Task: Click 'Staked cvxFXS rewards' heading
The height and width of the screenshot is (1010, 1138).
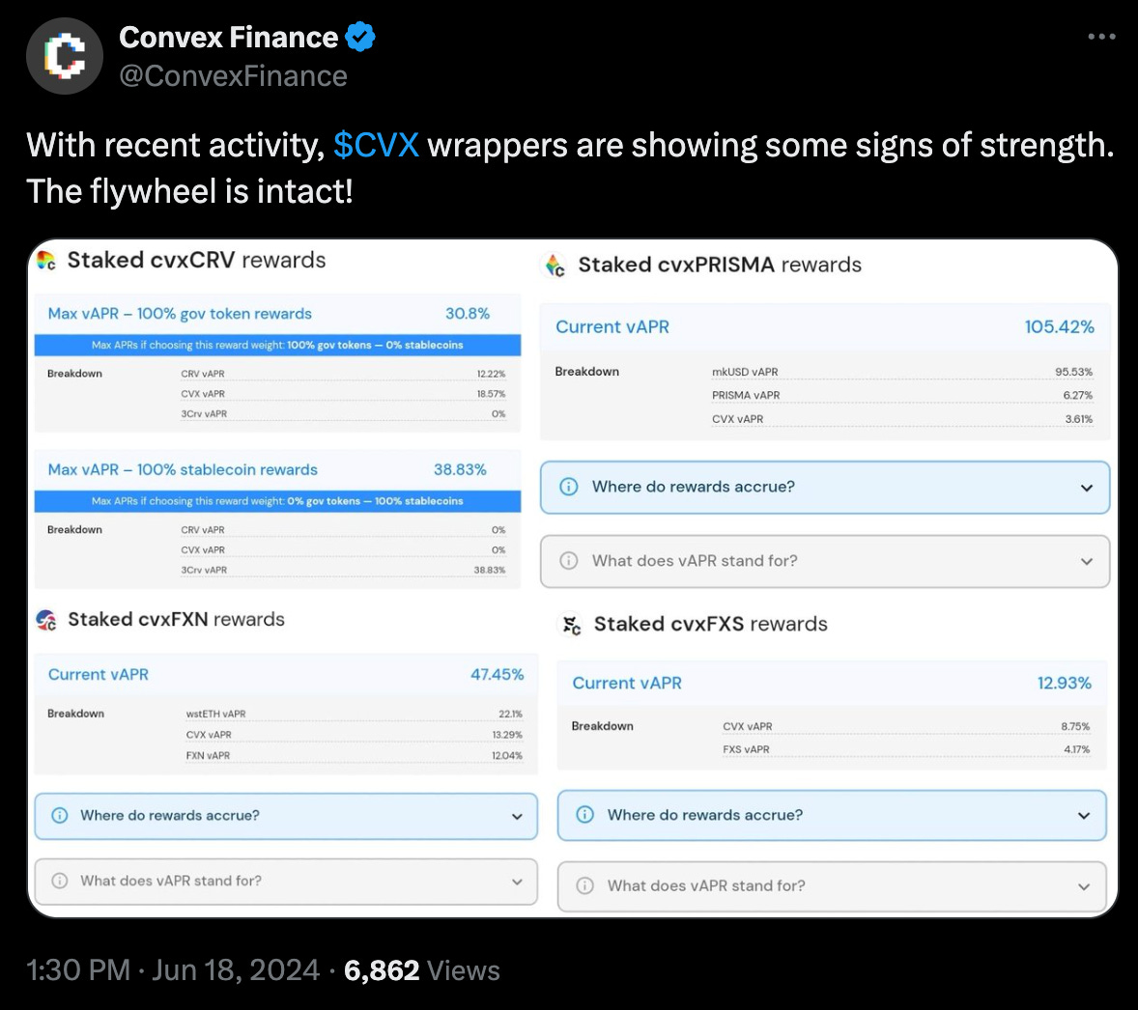Action: [x=710, y=624]
